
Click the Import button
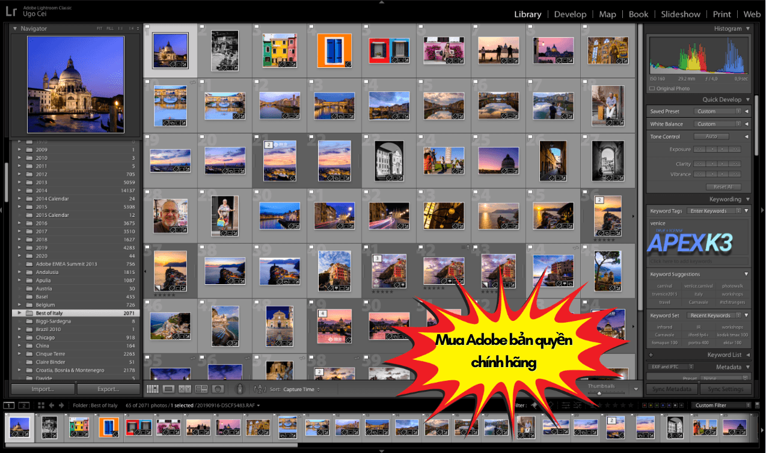[43, 389]
